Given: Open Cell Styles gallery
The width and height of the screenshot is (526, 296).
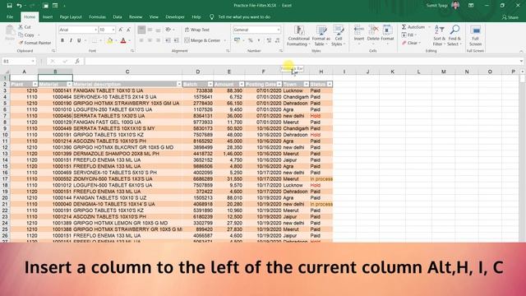Looking at the screenshot, I should pos(338,35).
